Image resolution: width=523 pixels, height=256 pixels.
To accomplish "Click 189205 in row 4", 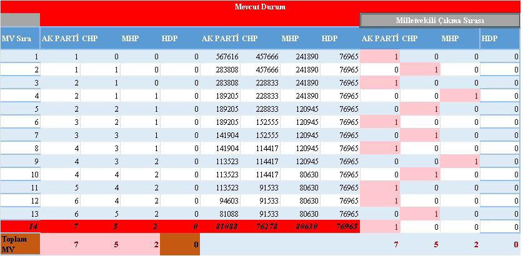I will coord(220,96).
